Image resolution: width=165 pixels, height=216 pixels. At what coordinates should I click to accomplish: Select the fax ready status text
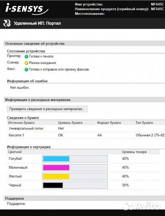tap(59, 70)
